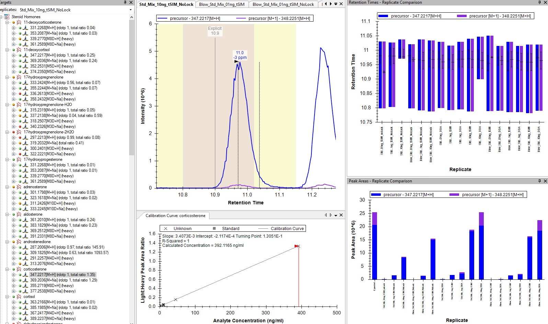This screenshot has height=324, width=548.
Task: Collapse the androstenedione molecule node
Action: (7, 242)
